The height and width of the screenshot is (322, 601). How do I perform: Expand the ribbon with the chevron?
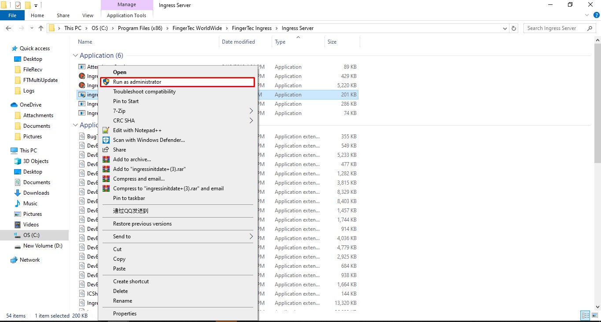pos(587,15)
